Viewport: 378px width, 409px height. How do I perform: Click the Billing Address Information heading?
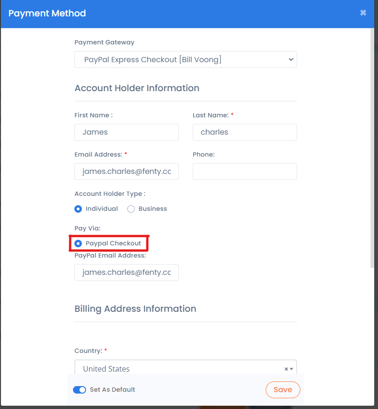[135, 309]
